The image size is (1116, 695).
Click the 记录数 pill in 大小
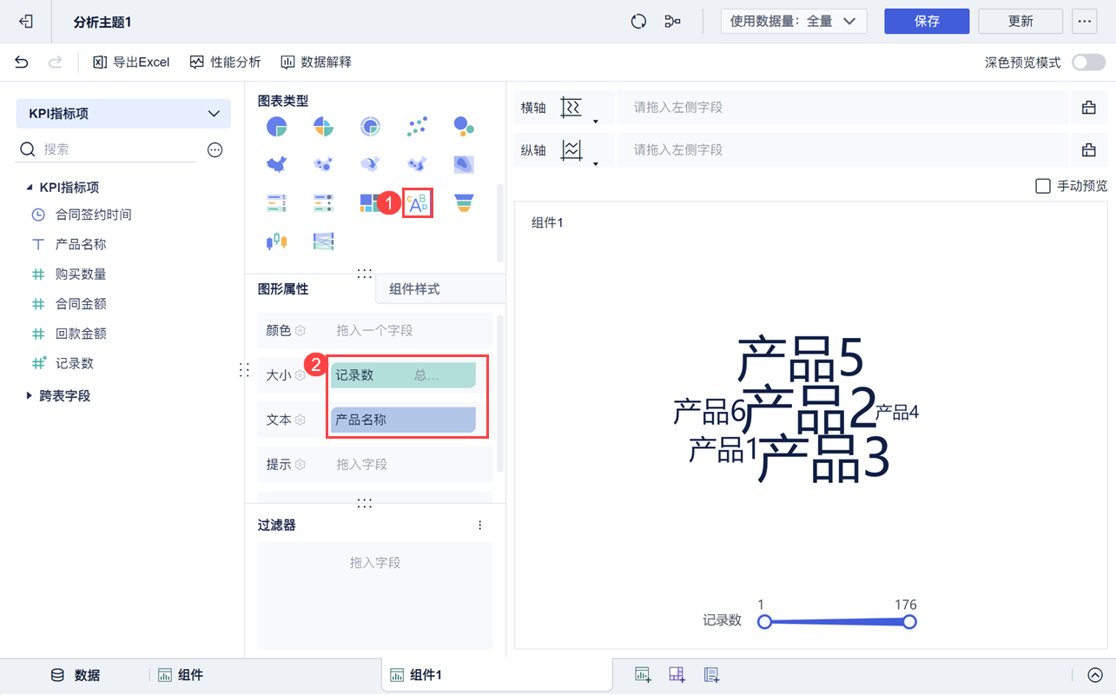tap(403, 375)
